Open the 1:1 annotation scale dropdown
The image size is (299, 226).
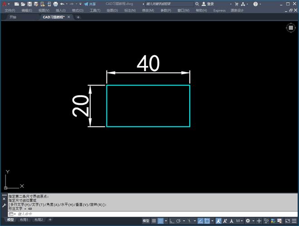[x=239, y=221]
